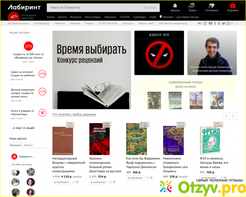
Task: Click the 40% sale badge
Action: pyautogui.click(x=14, y=17)
